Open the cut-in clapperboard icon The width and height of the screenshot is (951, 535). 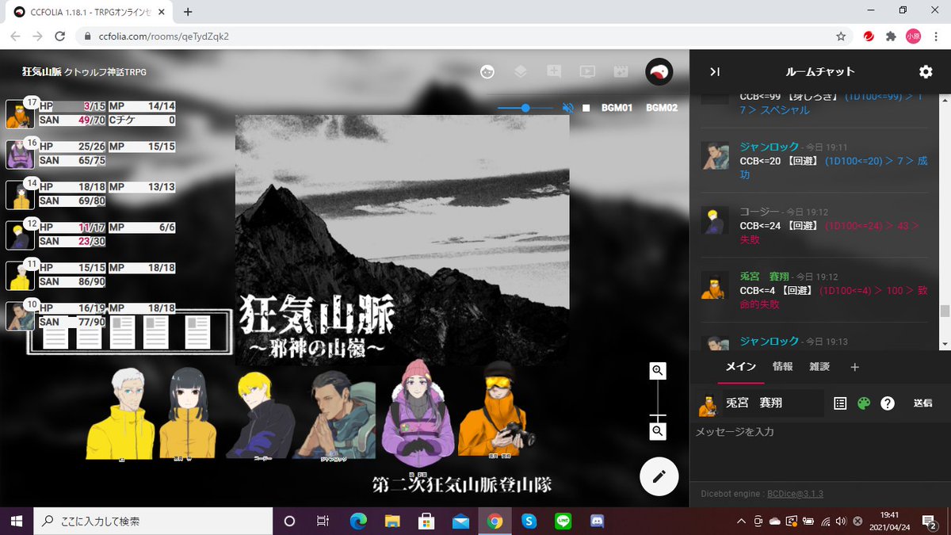pos(621,71)
